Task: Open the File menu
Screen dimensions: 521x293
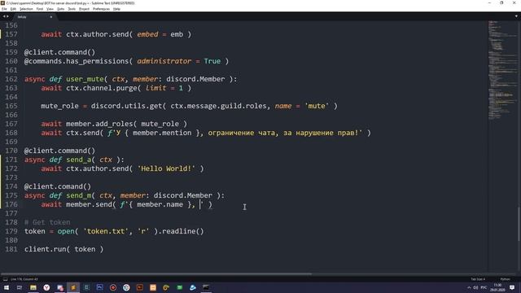Action: pos(4,9)
